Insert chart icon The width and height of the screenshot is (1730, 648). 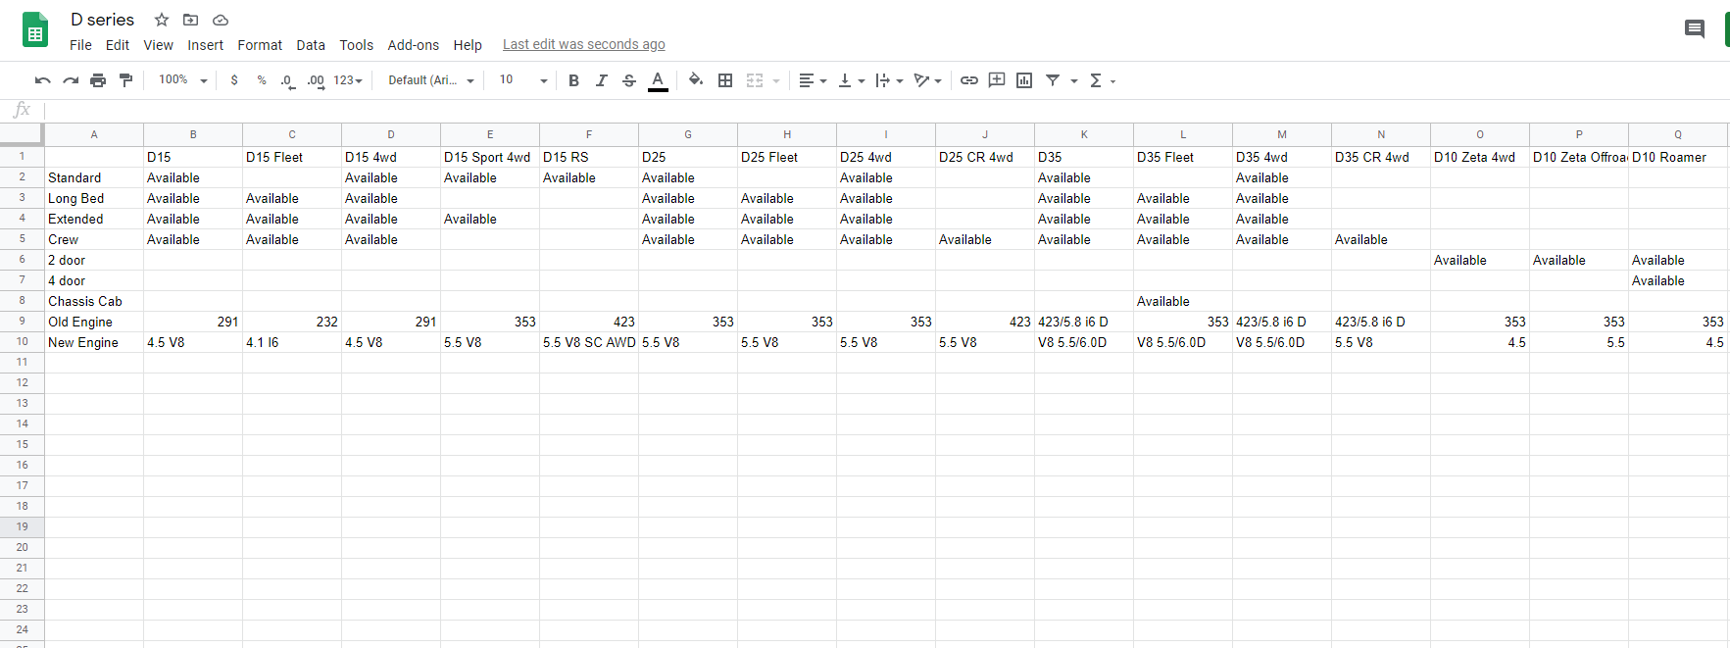(1024, 80)
